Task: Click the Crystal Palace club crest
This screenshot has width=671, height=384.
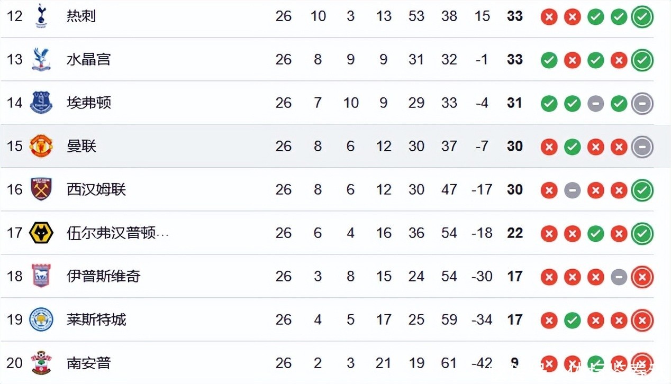Action: [41, 59]
